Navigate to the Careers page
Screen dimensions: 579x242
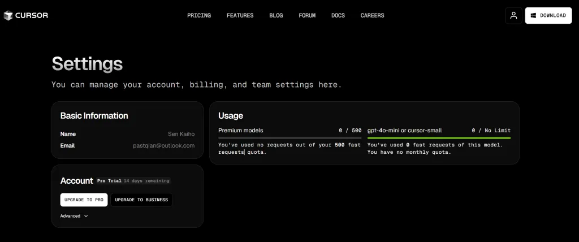[x=372, y=16]
